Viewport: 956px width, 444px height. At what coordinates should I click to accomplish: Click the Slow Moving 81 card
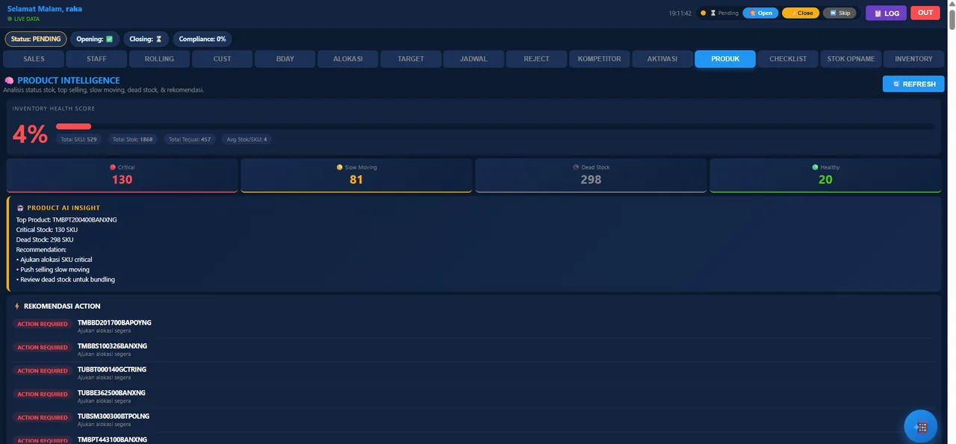pos(356,175)
